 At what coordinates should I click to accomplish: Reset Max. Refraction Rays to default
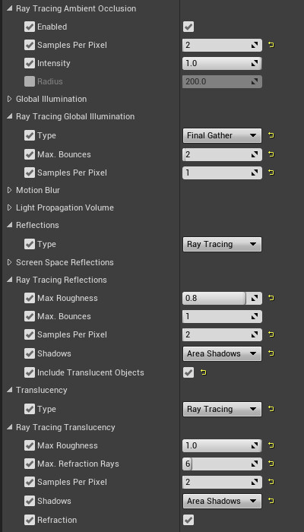click(x=271, y=464)
